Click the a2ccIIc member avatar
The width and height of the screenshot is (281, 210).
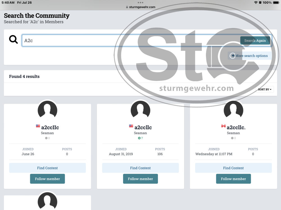click(47, 110)
